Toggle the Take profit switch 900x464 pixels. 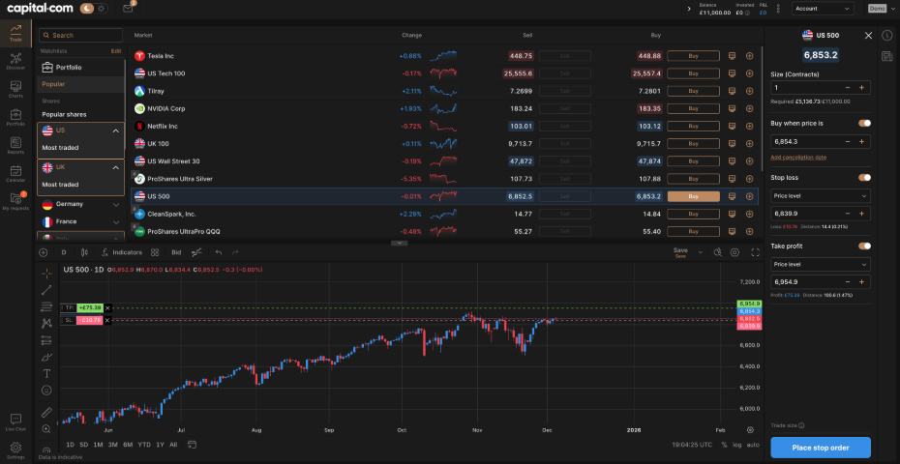[864, 246]
